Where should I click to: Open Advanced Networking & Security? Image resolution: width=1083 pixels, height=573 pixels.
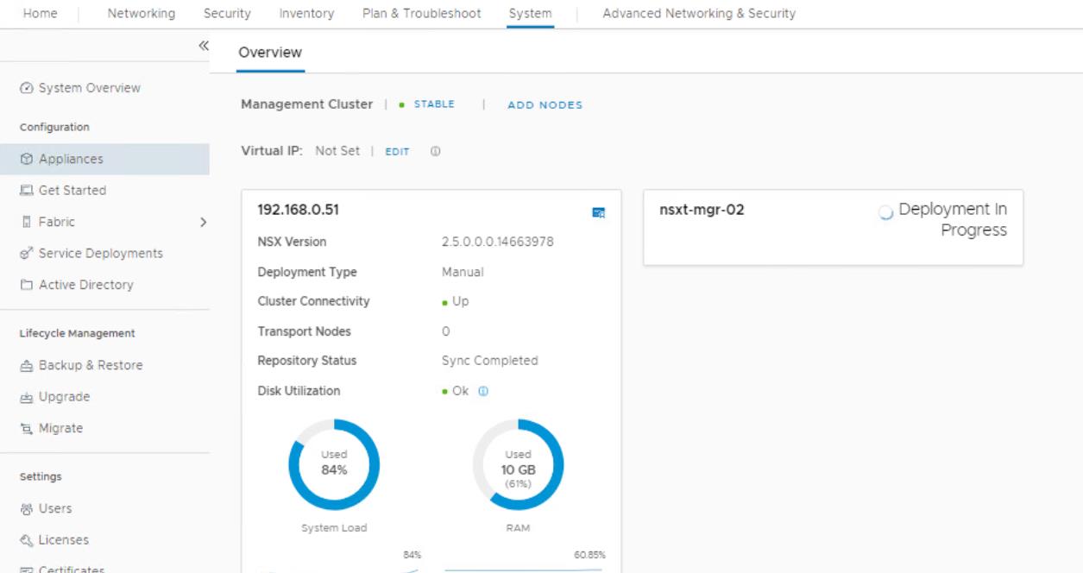pos(699,14)
